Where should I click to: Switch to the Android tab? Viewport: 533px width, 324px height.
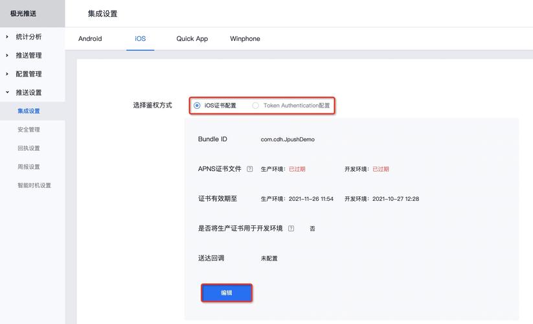pos(90,39)
